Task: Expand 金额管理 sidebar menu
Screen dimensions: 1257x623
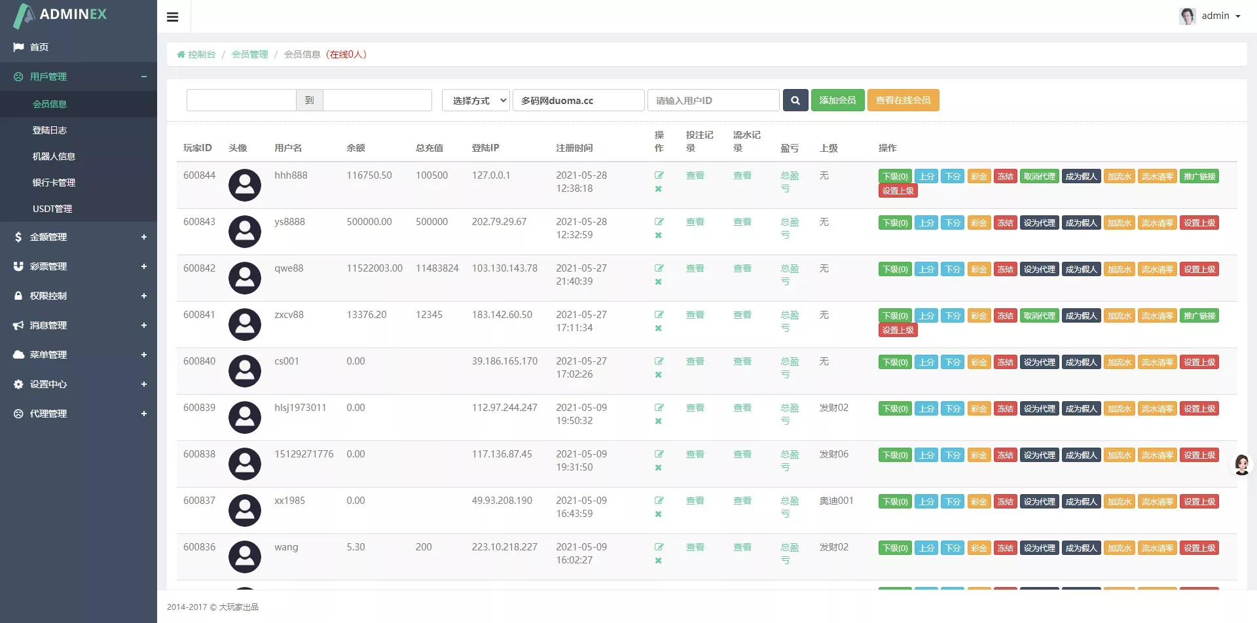Action: point(79,237)
